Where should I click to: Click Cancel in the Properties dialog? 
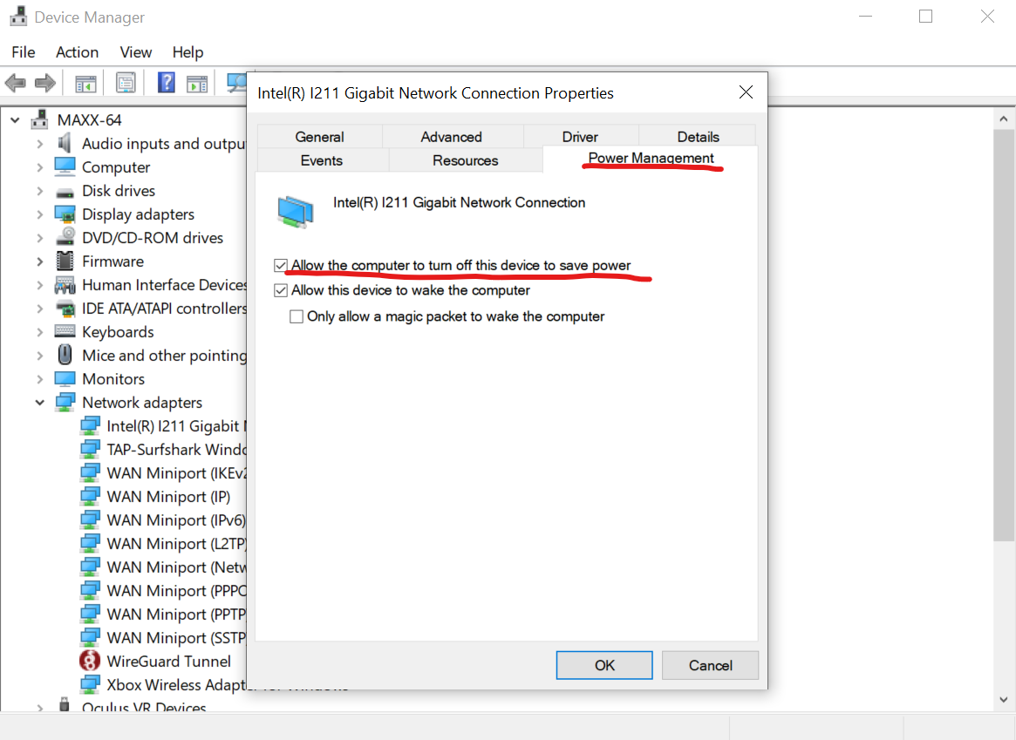pos(710,666)
